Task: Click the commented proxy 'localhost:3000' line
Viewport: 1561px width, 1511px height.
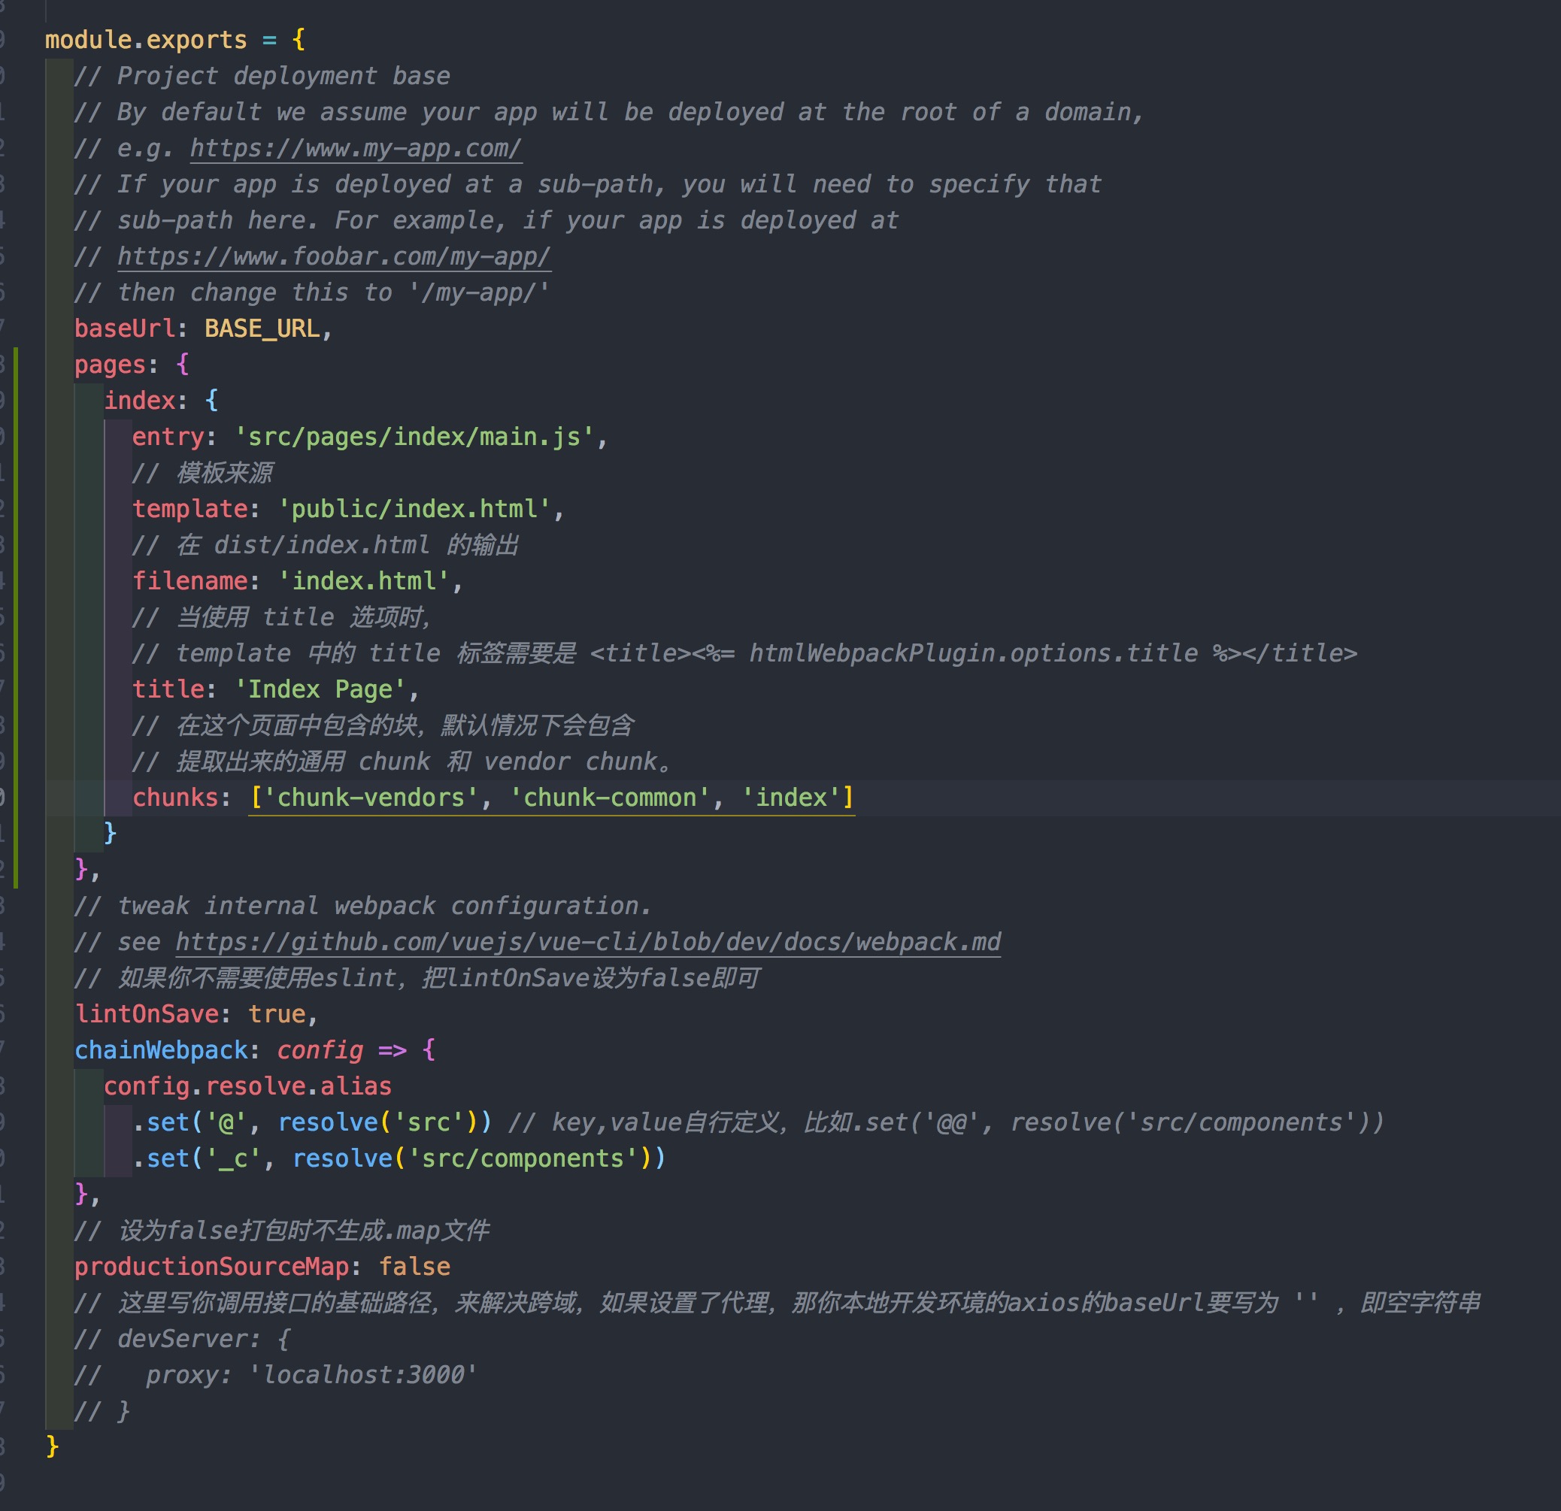Action: click(x=311, y=1375)
